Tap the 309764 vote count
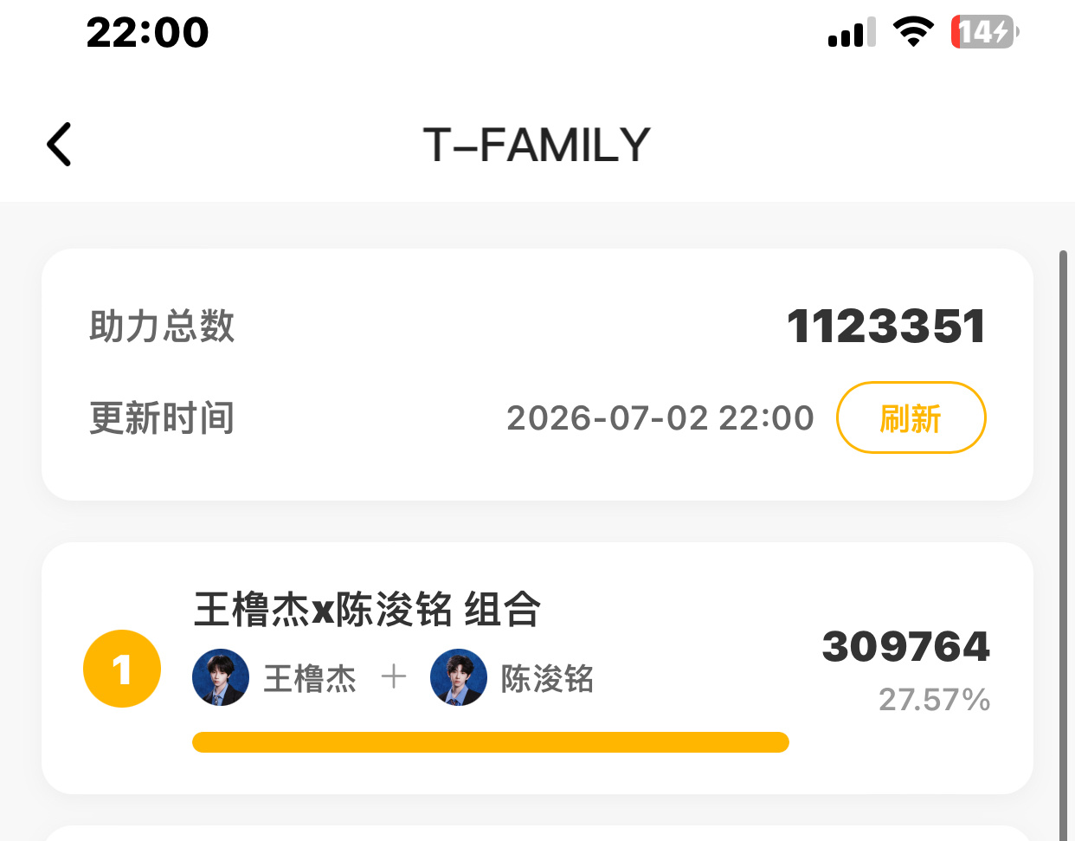This screenshot has width=1075, height=841. coord(906,647)
